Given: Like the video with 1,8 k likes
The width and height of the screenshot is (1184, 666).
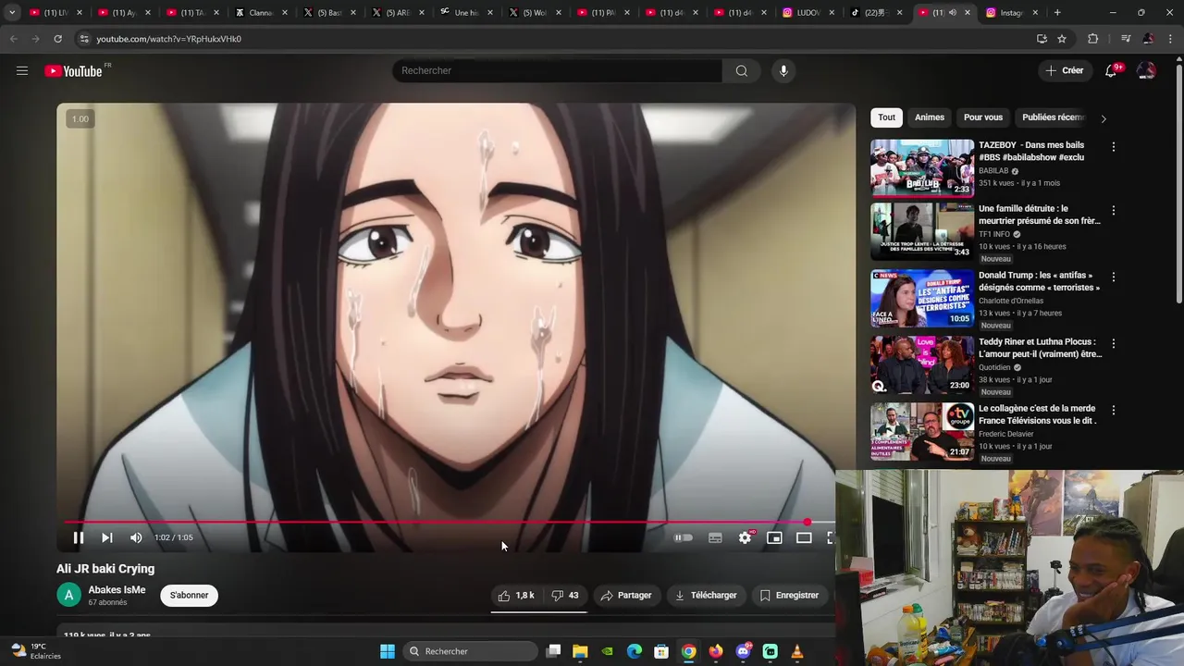Looking at the screenshot, I should click(516, 595).
